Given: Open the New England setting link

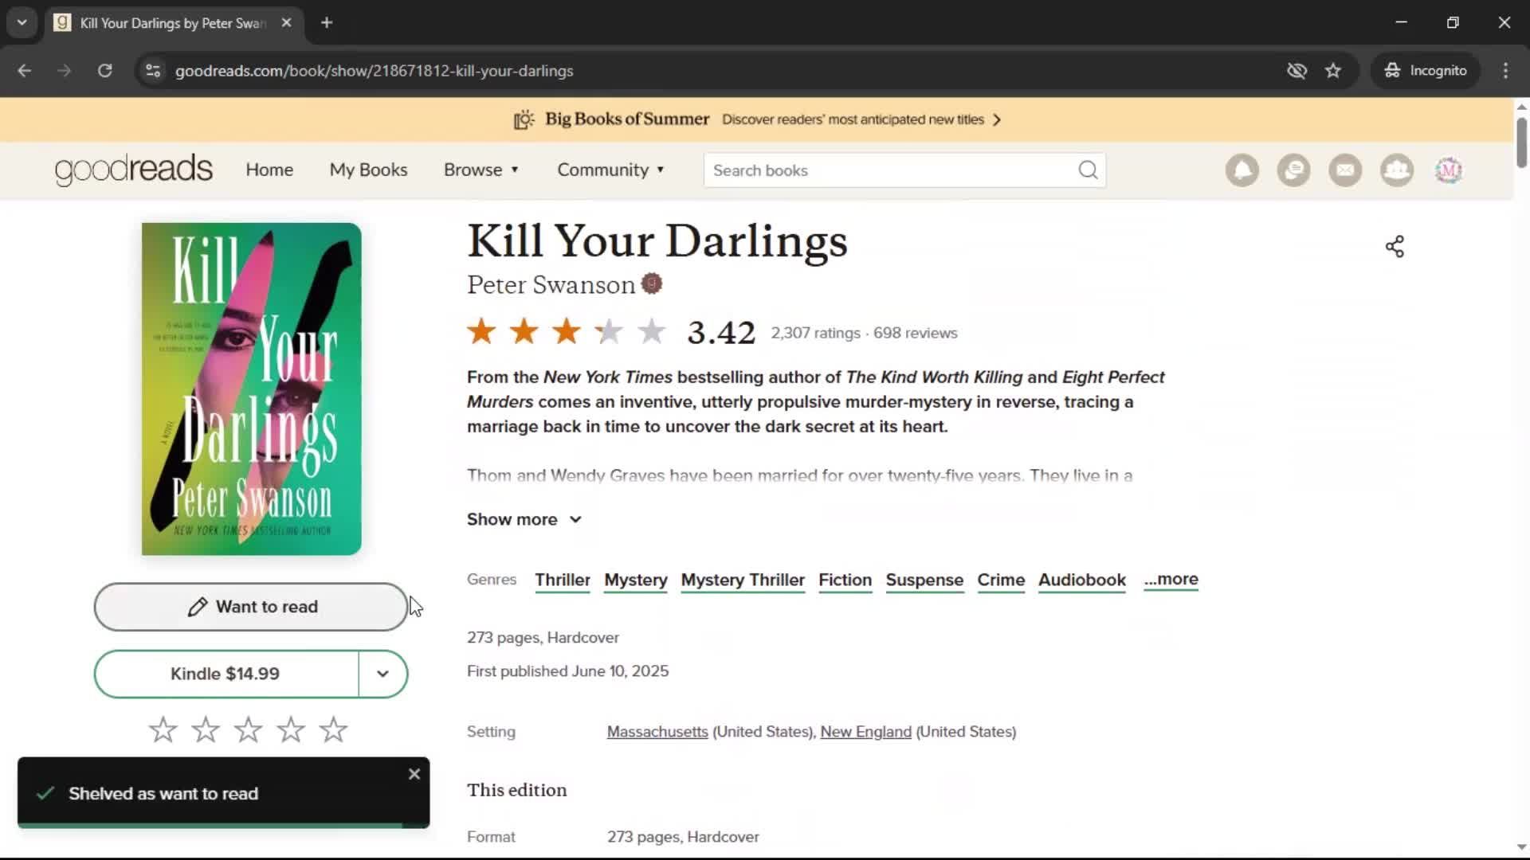Looking at the screenshot, I should coord(865,732).
